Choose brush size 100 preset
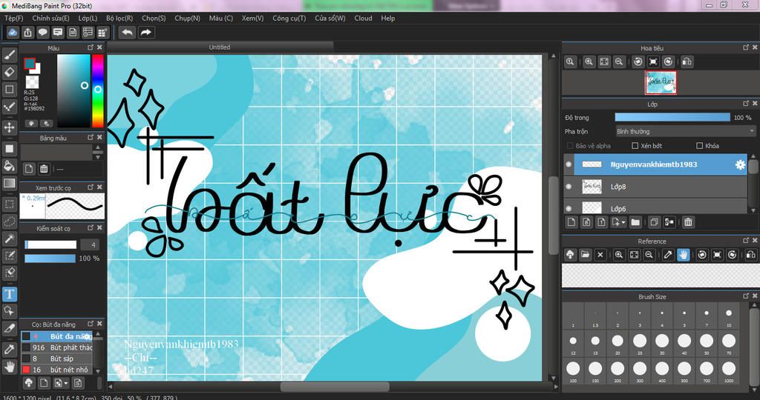760x400 pixels. pyautogui.click(x=573, y=371)
